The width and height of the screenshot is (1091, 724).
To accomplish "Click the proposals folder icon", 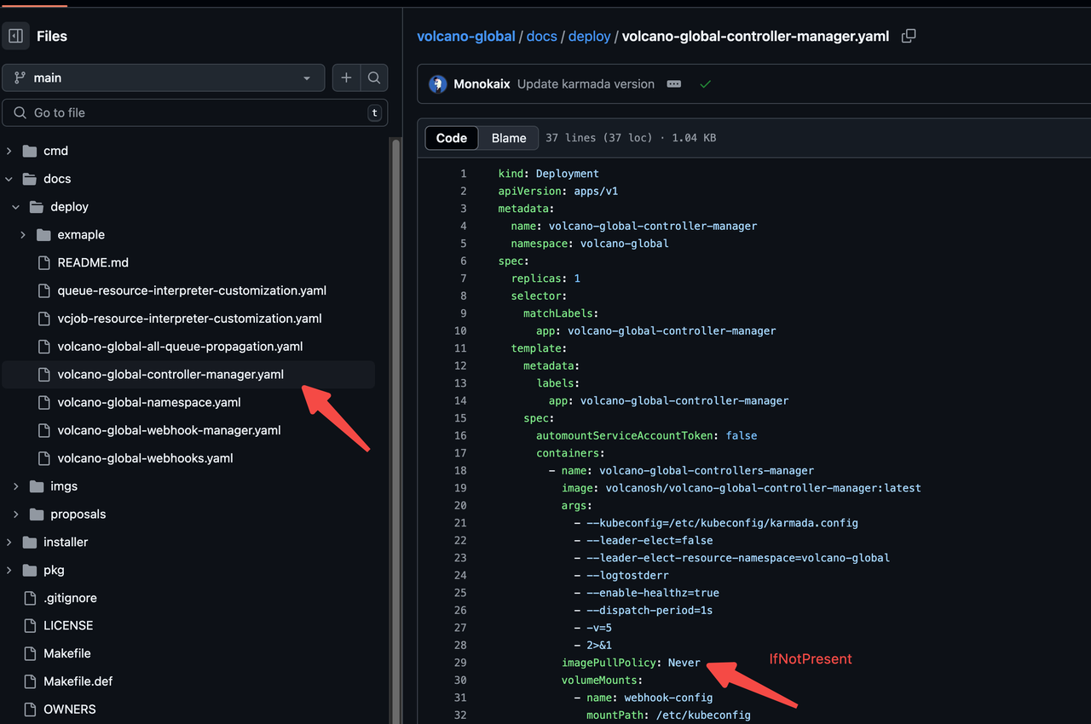I will click(37, 514).
